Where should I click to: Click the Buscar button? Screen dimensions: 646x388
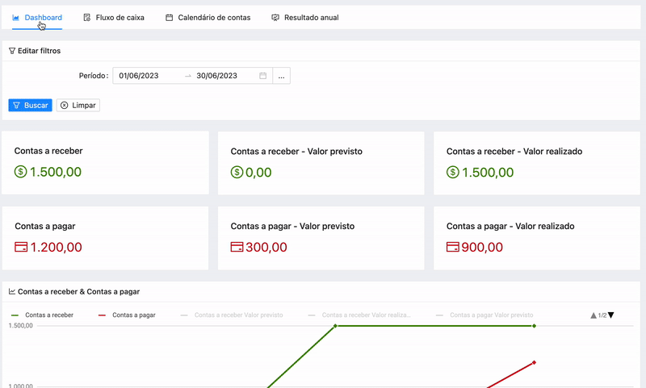pyautogui.click(x=31, y=106)
